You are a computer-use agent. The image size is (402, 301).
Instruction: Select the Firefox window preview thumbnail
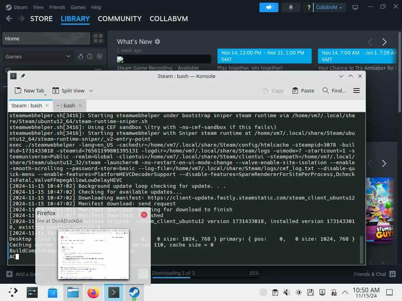point(93,254)
